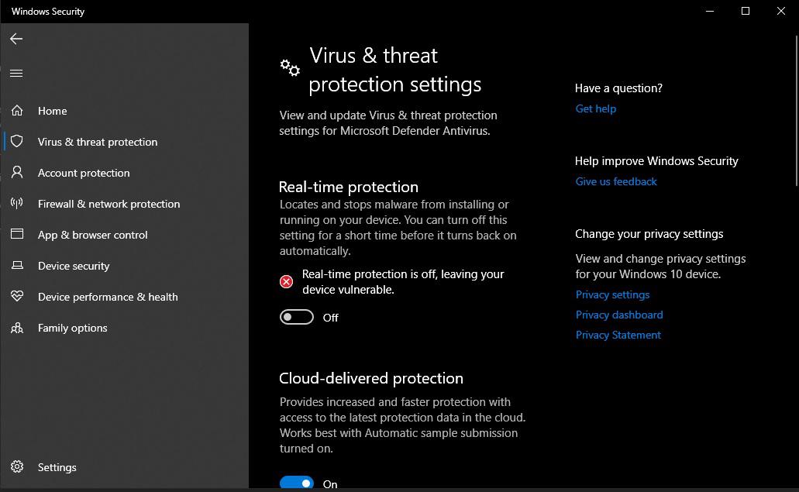Turn off the Cloud-delivered protection toggle

(297, 483)
